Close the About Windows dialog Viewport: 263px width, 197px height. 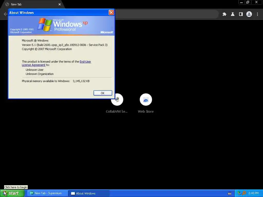tap(111, 12)
